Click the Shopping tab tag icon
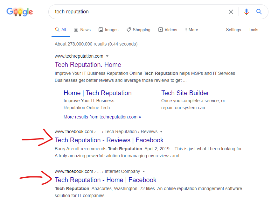Screen dimensions: 271x199 coord(129,30)
